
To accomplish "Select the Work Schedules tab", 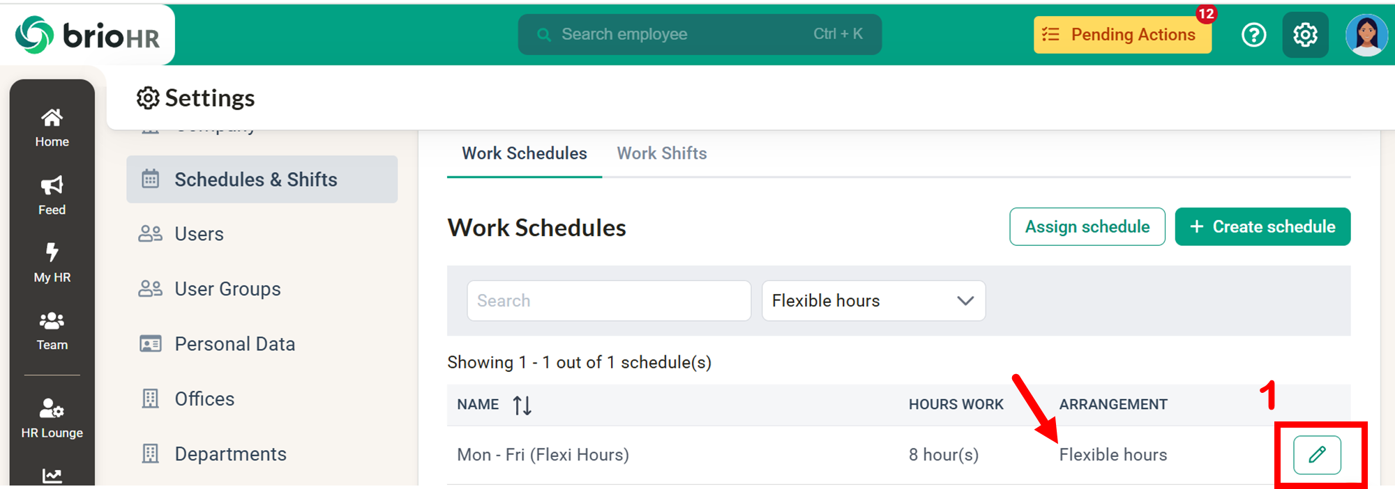I will point(525,153).
